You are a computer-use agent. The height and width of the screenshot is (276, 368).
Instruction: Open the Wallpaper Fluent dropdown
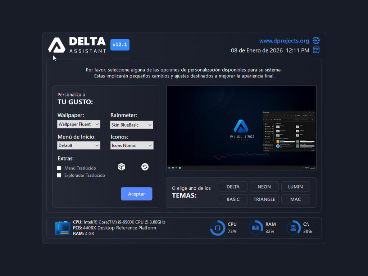click(x=79, y=124)
